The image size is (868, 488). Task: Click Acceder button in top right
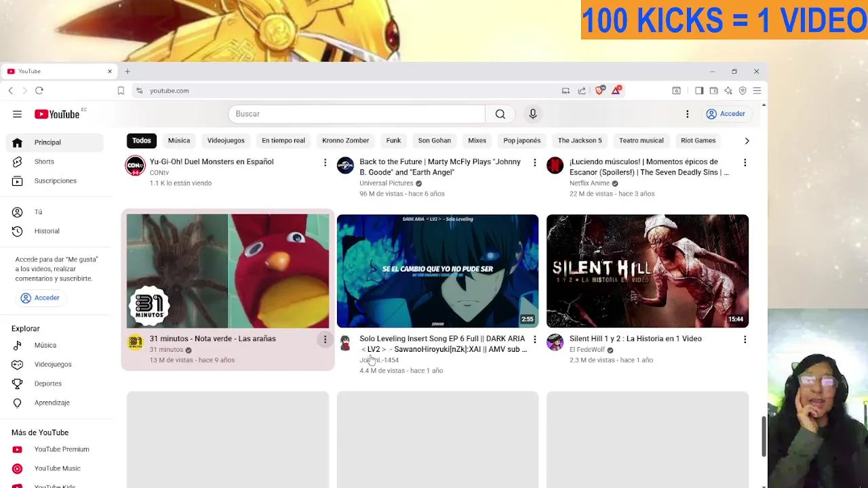click(x=726, y=114)
